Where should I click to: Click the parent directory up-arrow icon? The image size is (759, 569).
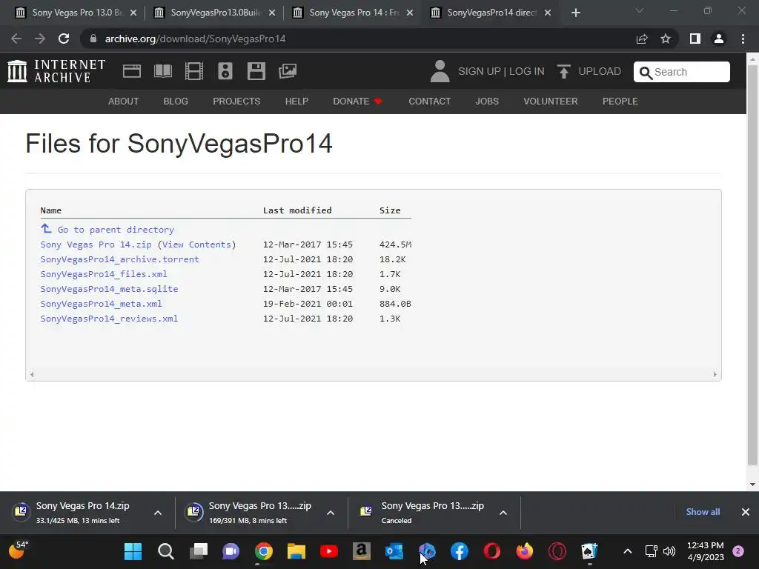46,228
